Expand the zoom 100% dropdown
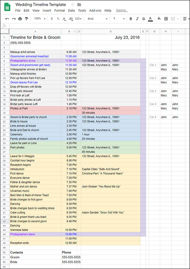 pos(40,19)
